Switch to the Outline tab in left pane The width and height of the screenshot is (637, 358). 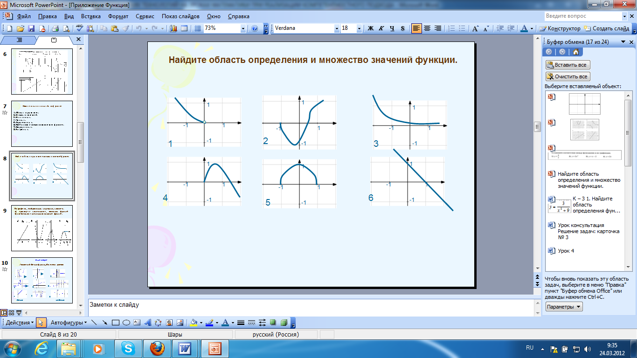coord(20,40)
